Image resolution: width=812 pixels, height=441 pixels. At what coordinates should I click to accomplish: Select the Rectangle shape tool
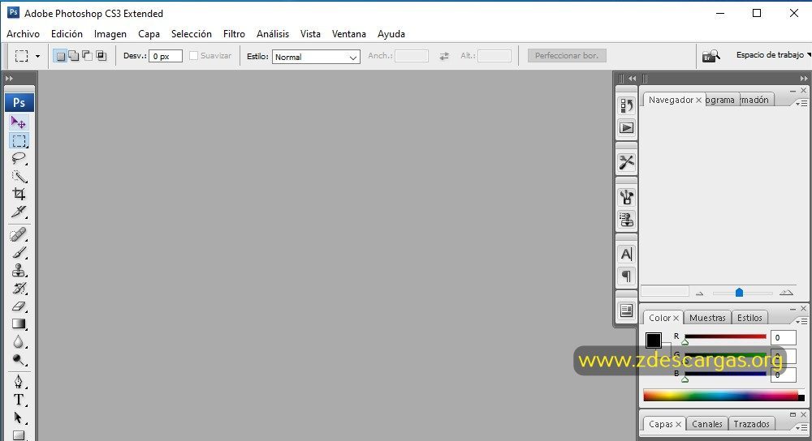(x=19, y=435)
